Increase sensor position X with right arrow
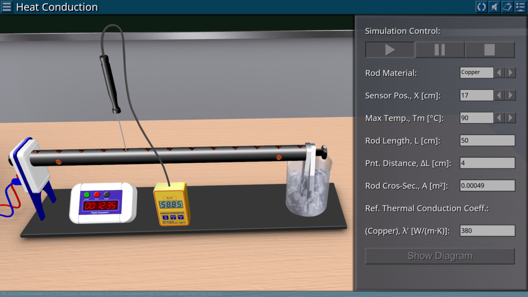Image resolution: width=528 pixels, height=297 pixels. [x=510, y=95]
